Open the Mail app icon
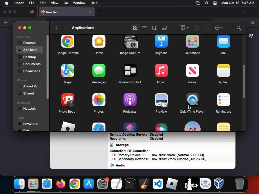This screenshot has width=259, height=194. click(x=223, y=41)
